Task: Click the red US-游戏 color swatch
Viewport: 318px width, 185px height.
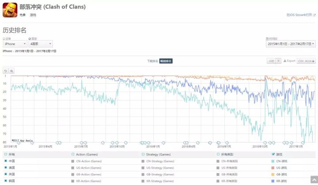Action: coord(273,168)
